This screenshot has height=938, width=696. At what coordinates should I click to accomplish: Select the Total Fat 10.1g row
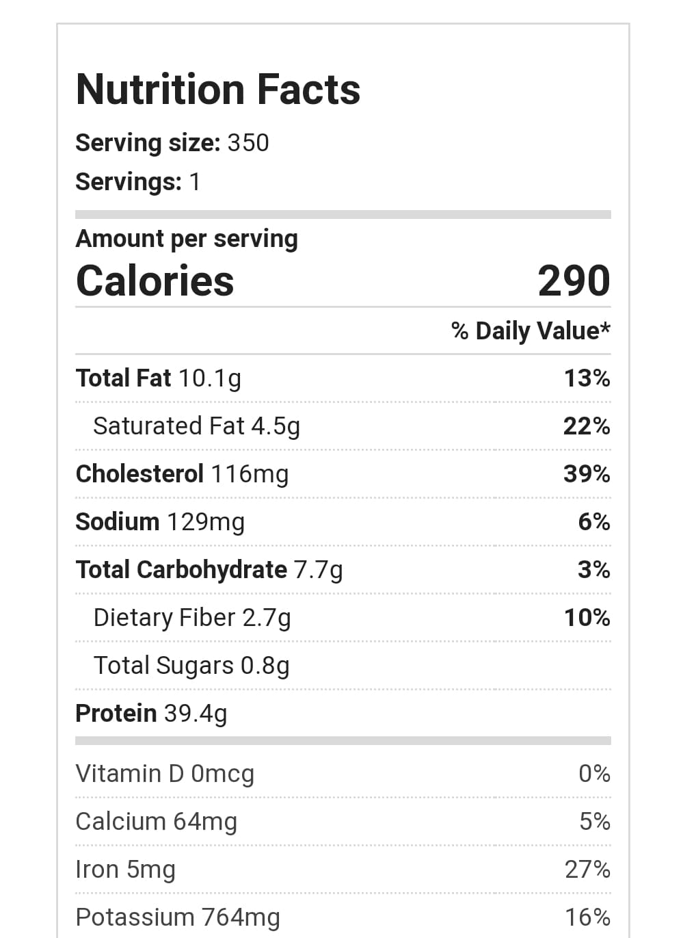click(x=159, y=378)
